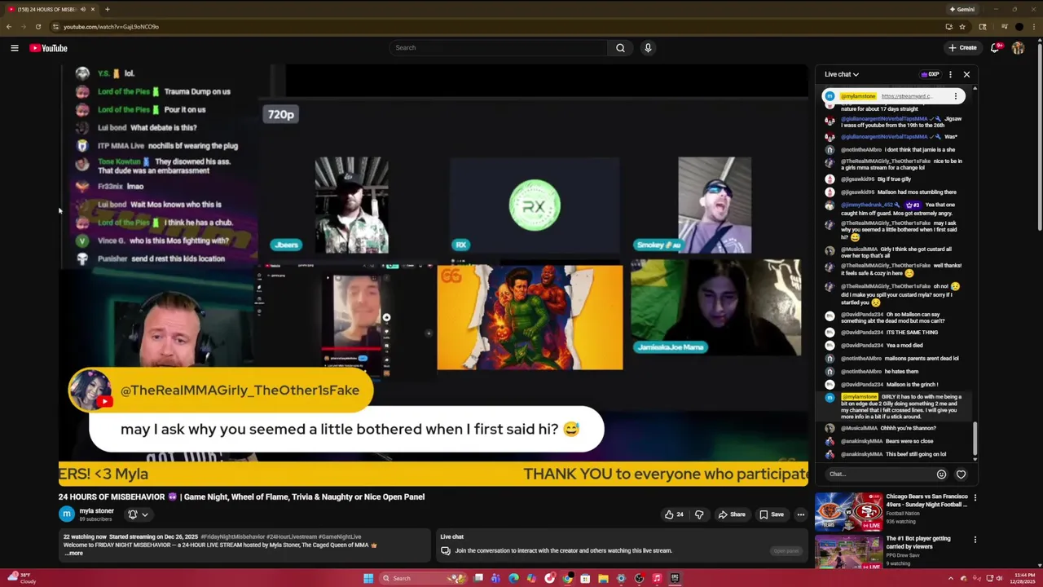Click the search magnifier button
This screenshot has height=587, width=1043.
(620, 48)
